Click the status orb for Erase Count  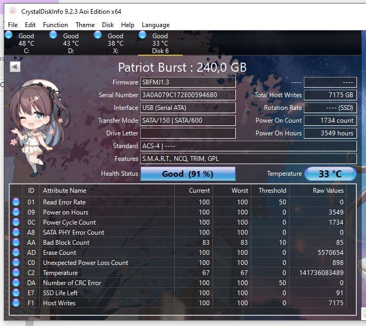point(16,252)
